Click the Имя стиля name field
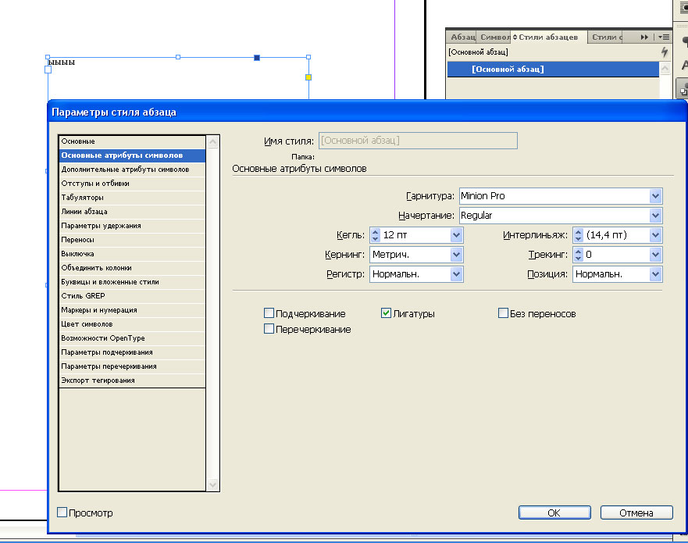 click(x=418, y=141)
